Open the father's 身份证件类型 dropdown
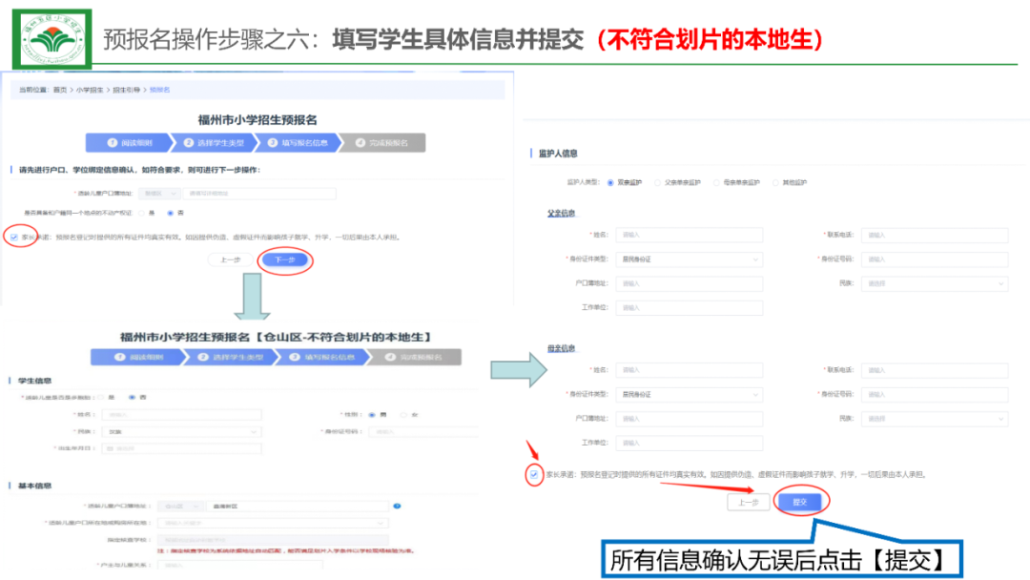This screenshot has width=1030, height=580. (x=689, y=259)
